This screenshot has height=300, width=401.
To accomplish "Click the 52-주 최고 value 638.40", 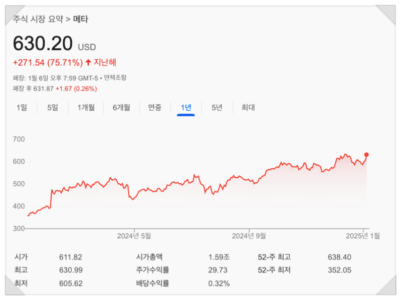I will tap(339, 257).
